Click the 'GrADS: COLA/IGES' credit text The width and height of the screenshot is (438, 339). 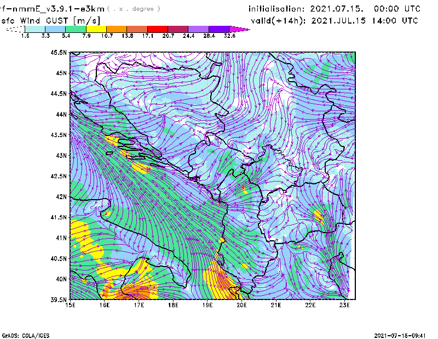click(26, 336)
